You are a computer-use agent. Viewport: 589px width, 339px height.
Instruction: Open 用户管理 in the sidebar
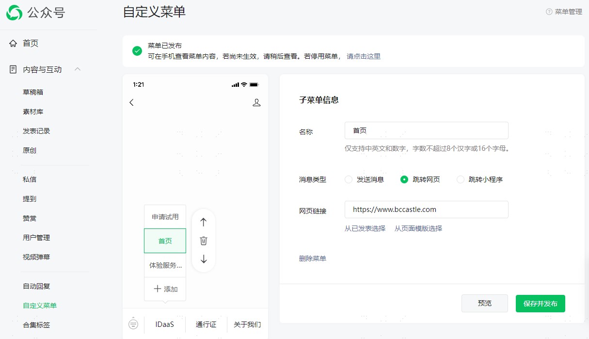[36, 238]
